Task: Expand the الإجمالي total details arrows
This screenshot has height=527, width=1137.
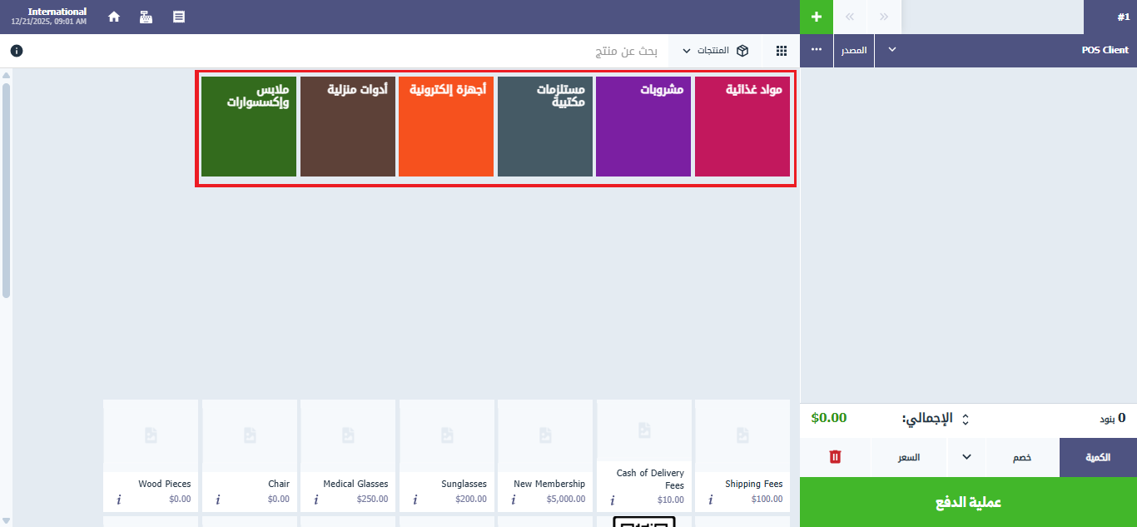Action: tap(965, 418)
